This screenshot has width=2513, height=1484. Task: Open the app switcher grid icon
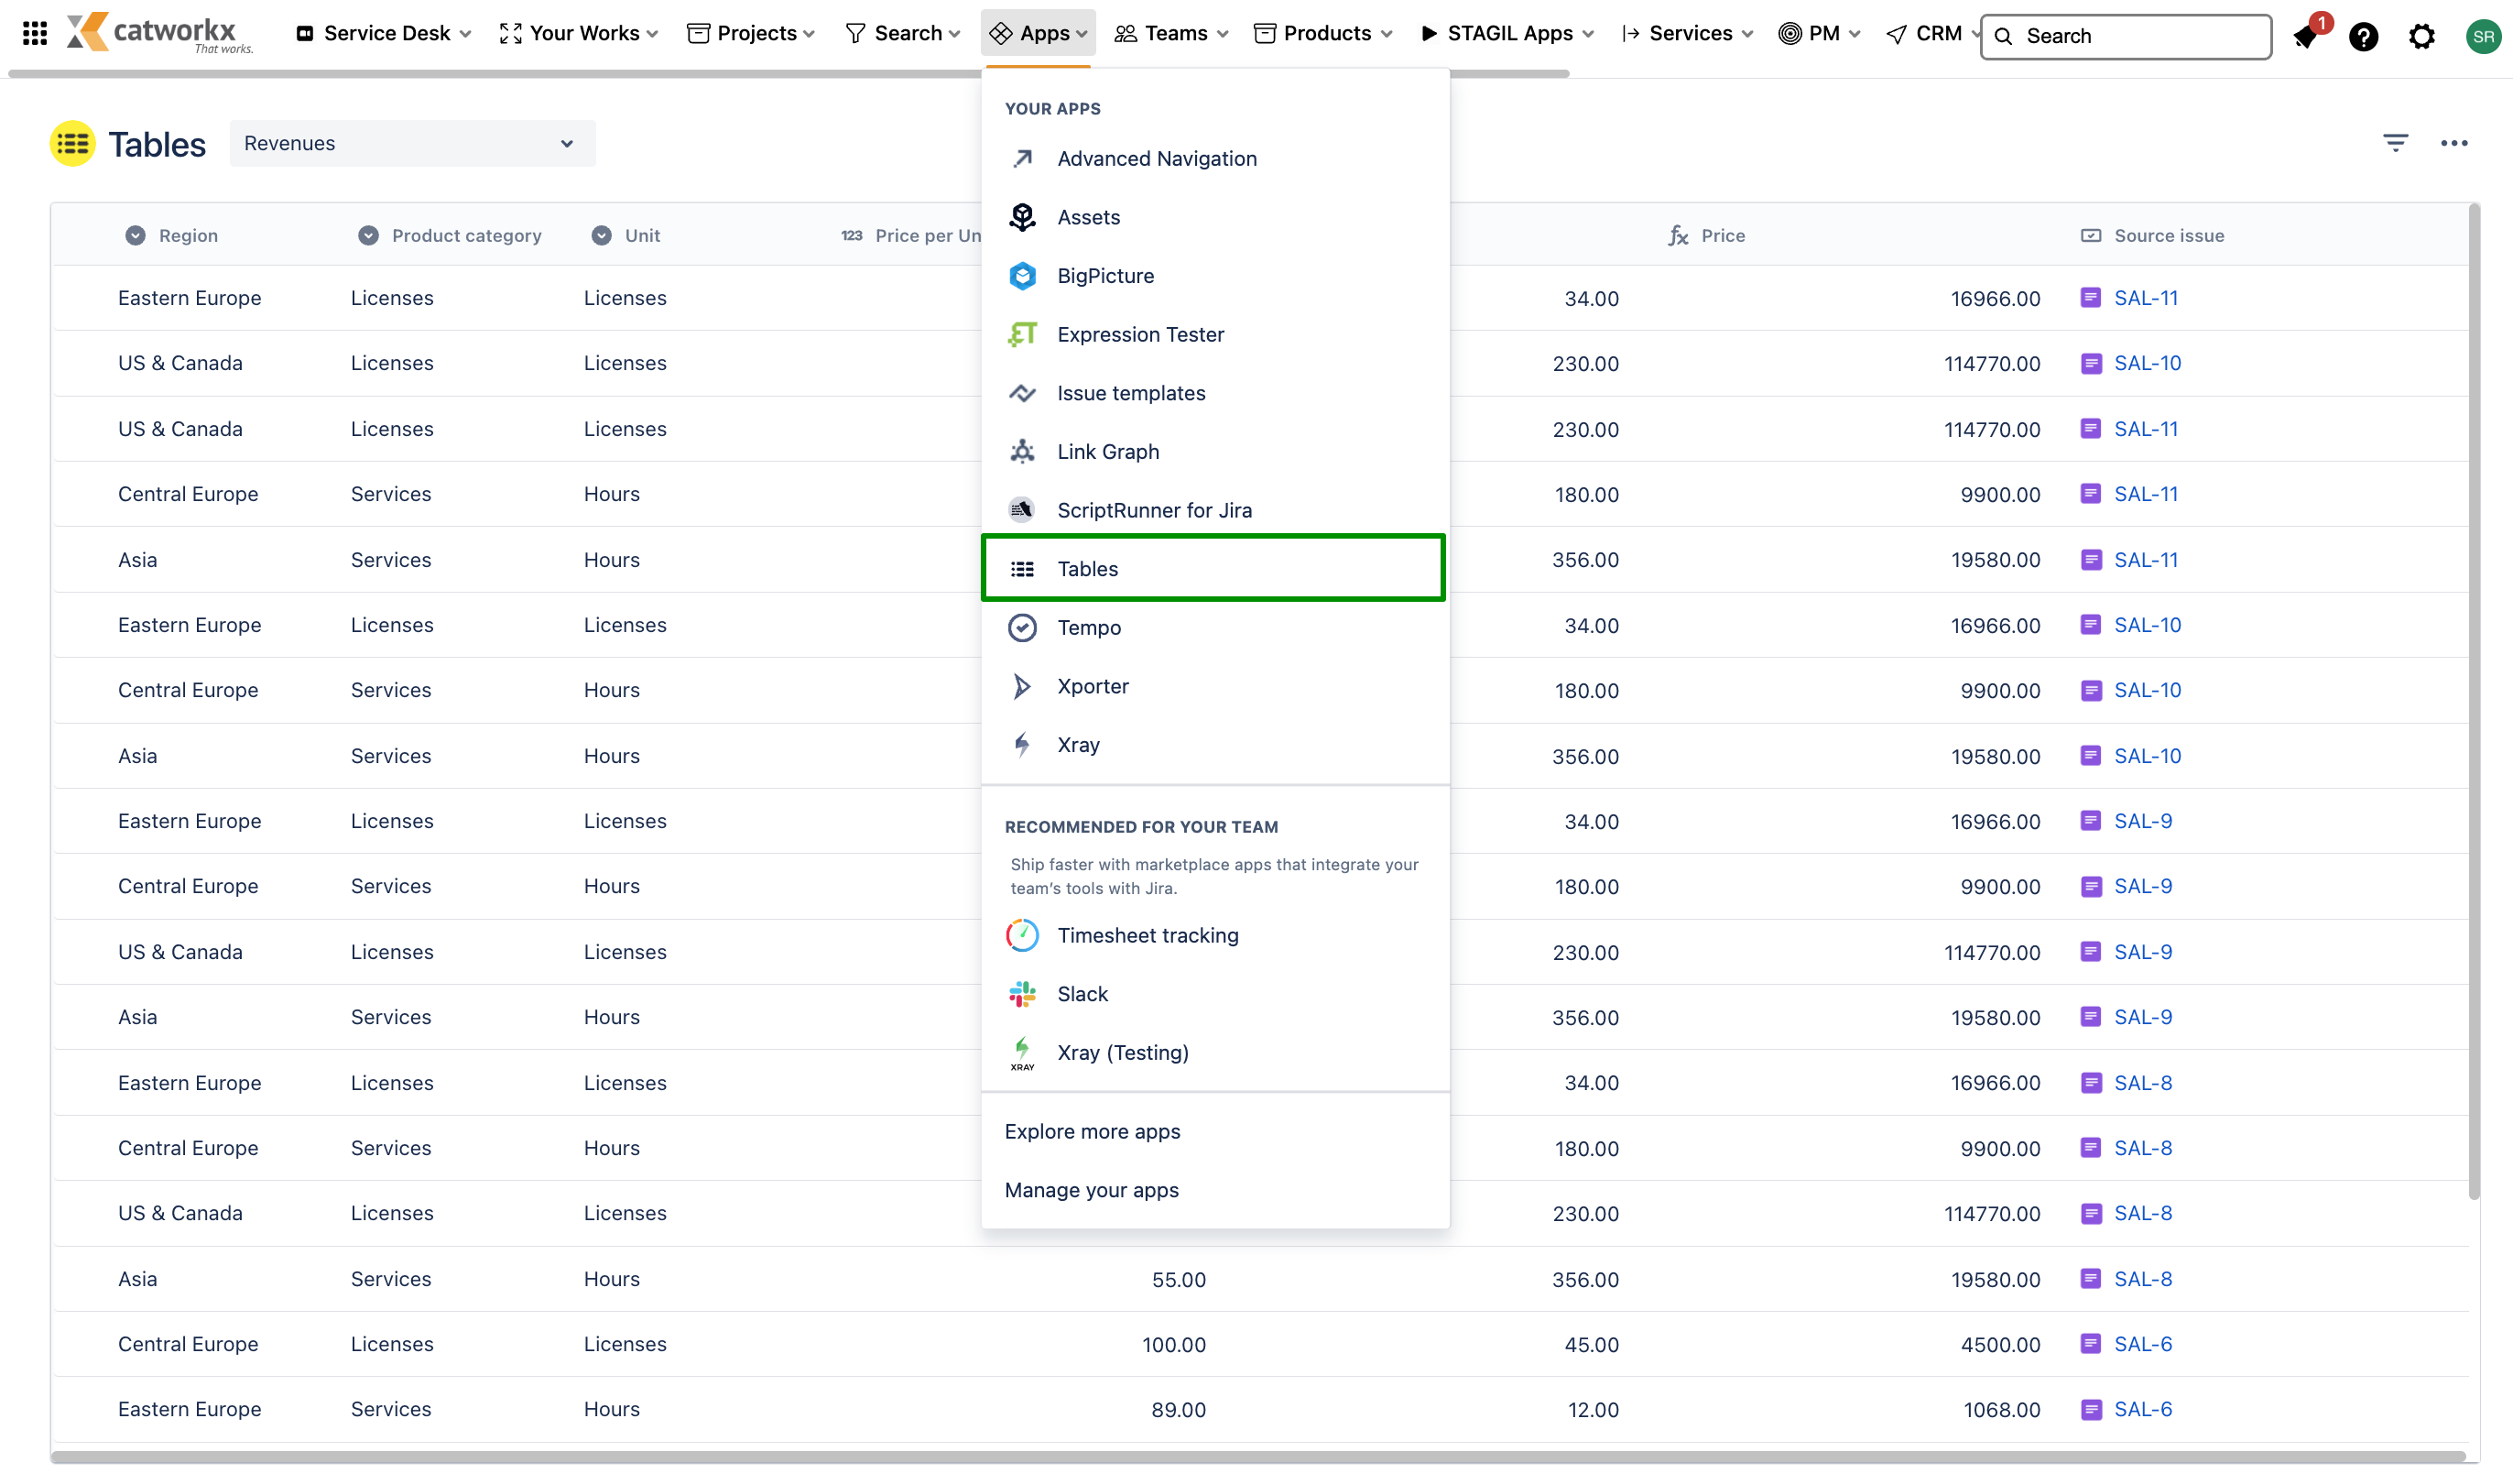tap(35, 34)
